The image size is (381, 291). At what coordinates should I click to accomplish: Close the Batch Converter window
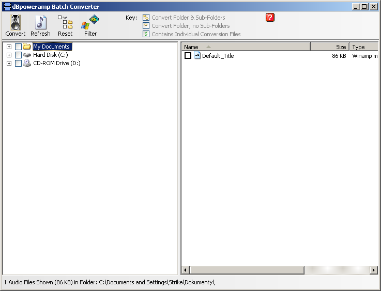pyautogui.click(x=374, y=7)
